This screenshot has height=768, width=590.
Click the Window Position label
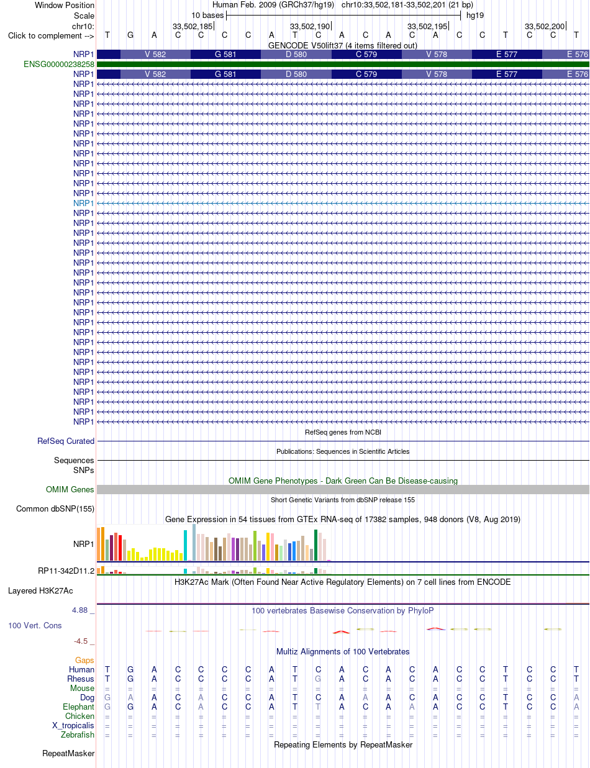(65, 5)
